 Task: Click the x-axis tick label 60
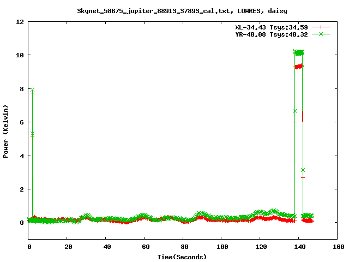click(x=146, y=247)
